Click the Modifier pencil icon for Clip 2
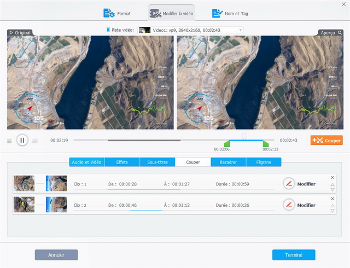Image resolution: width=350 pixels, height=268 pixels. point(289,205)
